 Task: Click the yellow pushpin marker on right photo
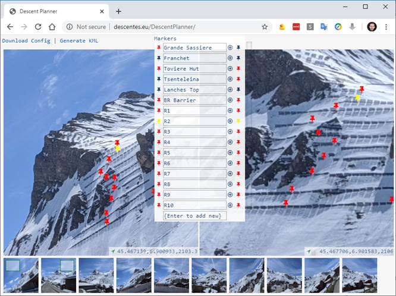(357, 98)
